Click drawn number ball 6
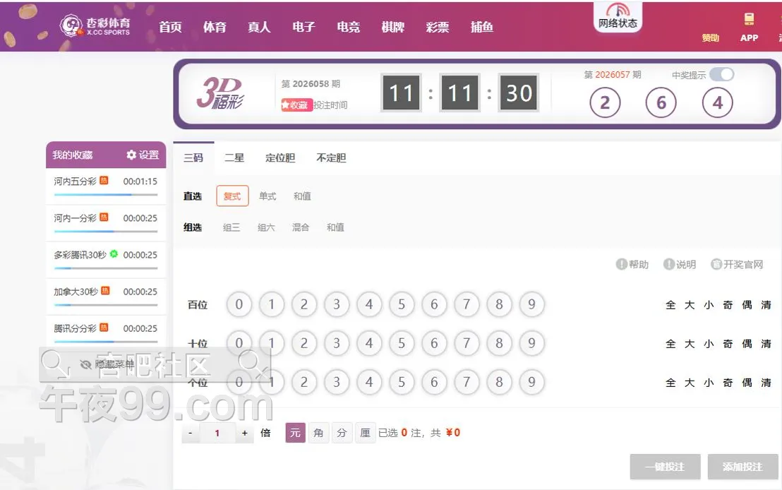 coord(661,103)
